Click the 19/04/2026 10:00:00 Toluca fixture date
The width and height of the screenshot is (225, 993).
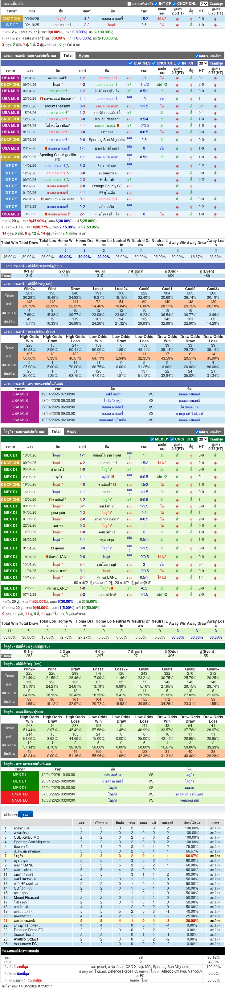pyautogui.click(x=58, y=775)
